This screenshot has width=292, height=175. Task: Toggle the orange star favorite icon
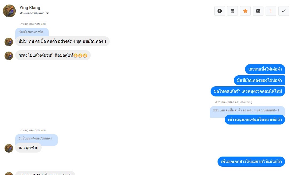tap(245, 11)
